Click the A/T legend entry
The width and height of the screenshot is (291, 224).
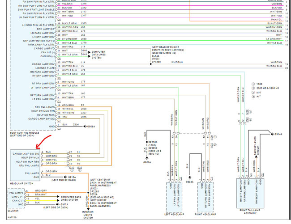pos(258,97)
